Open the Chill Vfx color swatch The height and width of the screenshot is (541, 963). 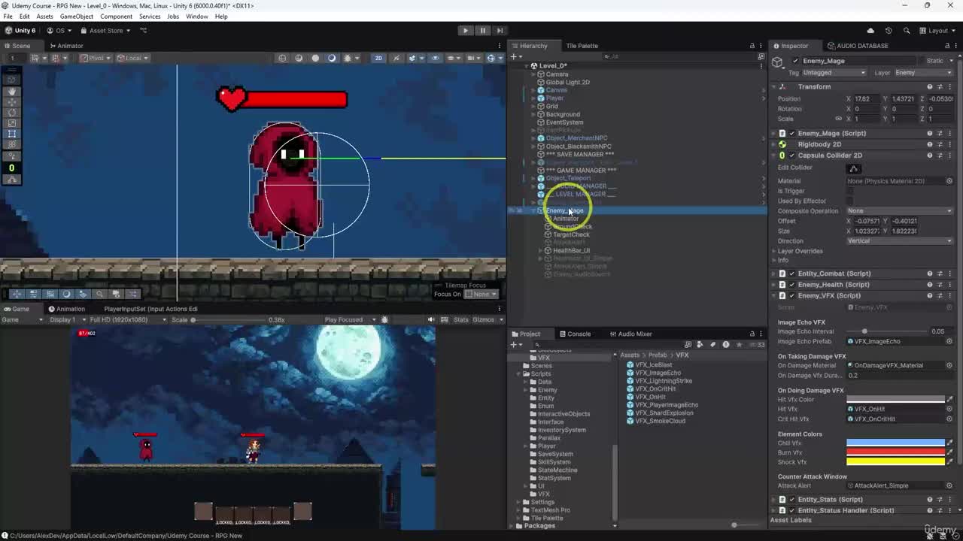895,443
